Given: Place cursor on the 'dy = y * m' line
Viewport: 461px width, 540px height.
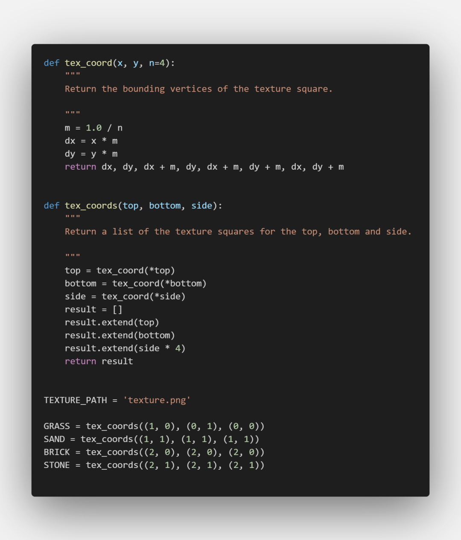Looking at the screenshot, I should tap(91, 154).
